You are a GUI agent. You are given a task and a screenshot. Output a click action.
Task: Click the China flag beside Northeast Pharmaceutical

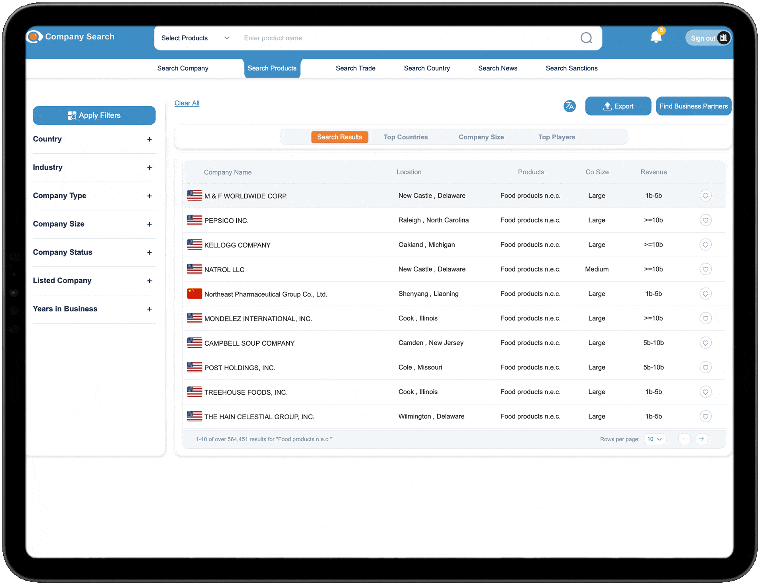[194, 293]
